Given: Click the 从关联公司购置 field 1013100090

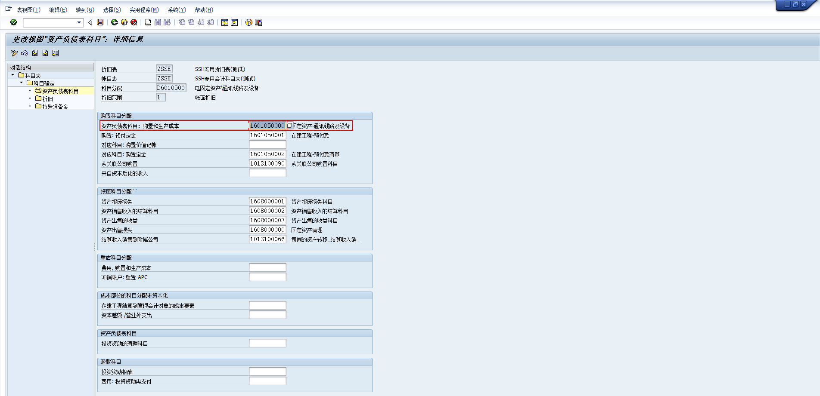Looking at the screenshot, I should coord(267,163).
